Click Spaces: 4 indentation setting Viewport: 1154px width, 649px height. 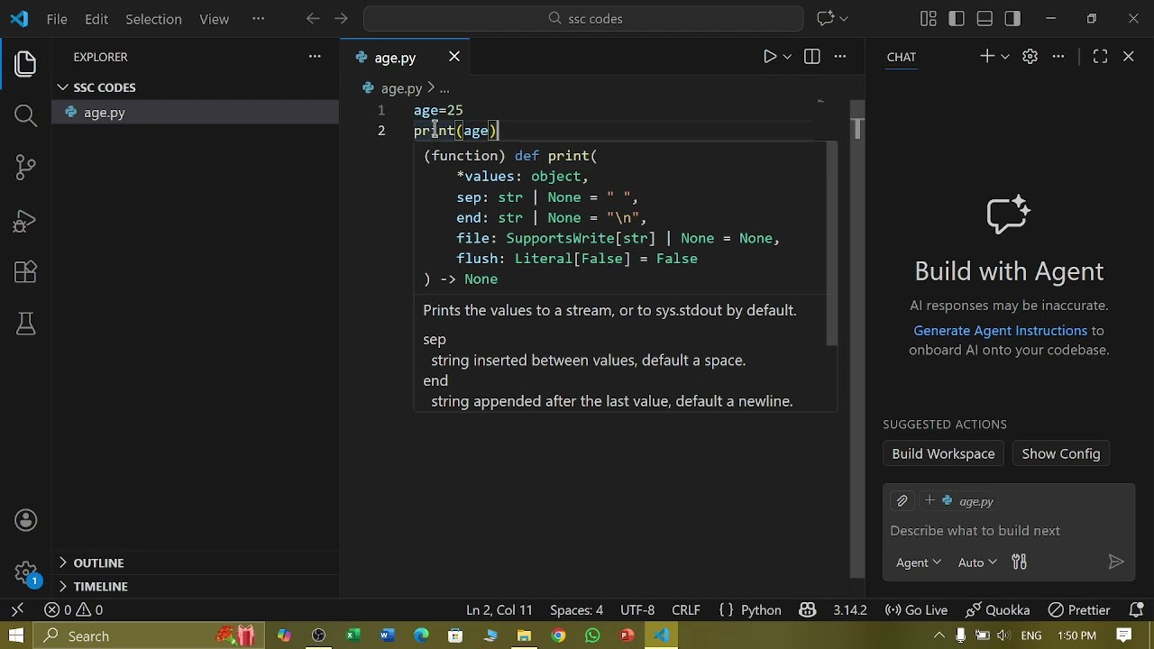(576, 610)
